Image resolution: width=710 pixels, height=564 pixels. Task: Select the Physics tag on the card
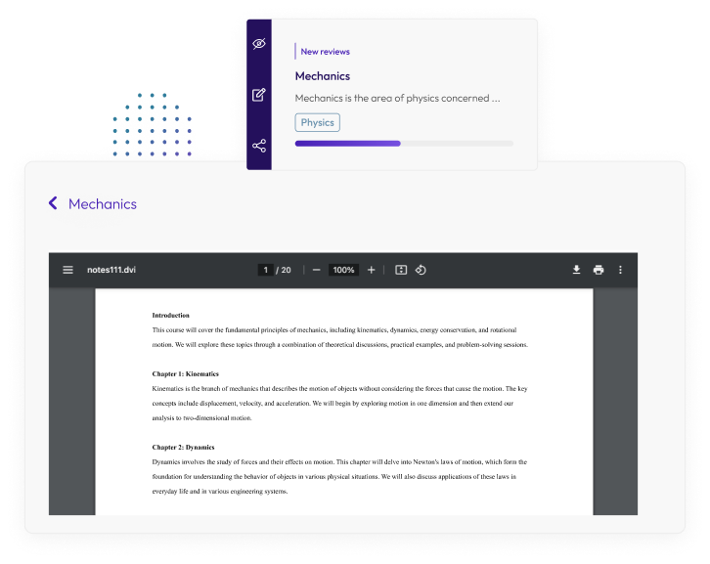click(x=317, y=122)
